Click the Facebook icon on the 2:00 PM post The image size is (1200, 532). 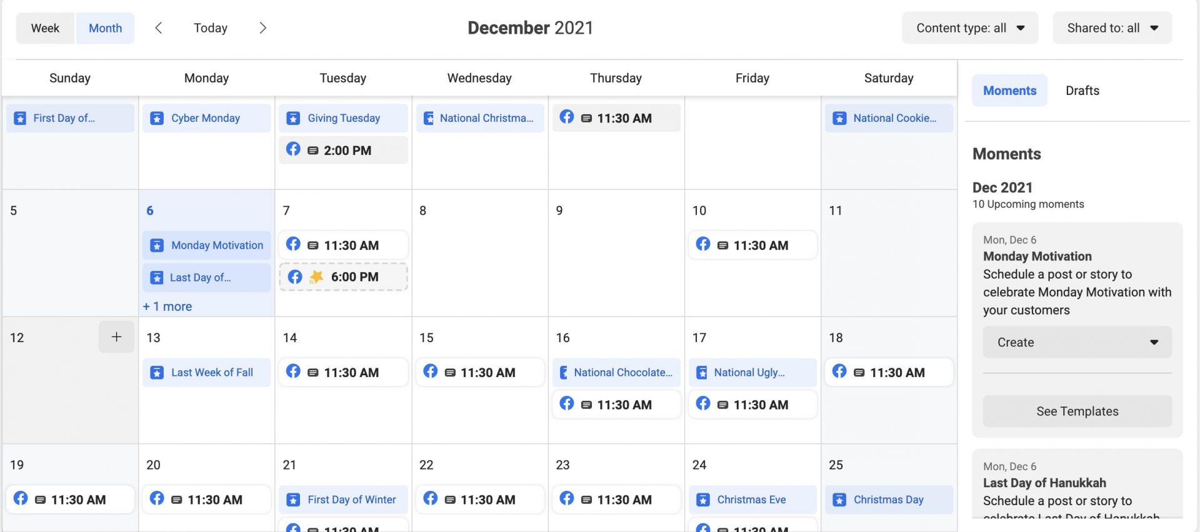coord(293,149)
